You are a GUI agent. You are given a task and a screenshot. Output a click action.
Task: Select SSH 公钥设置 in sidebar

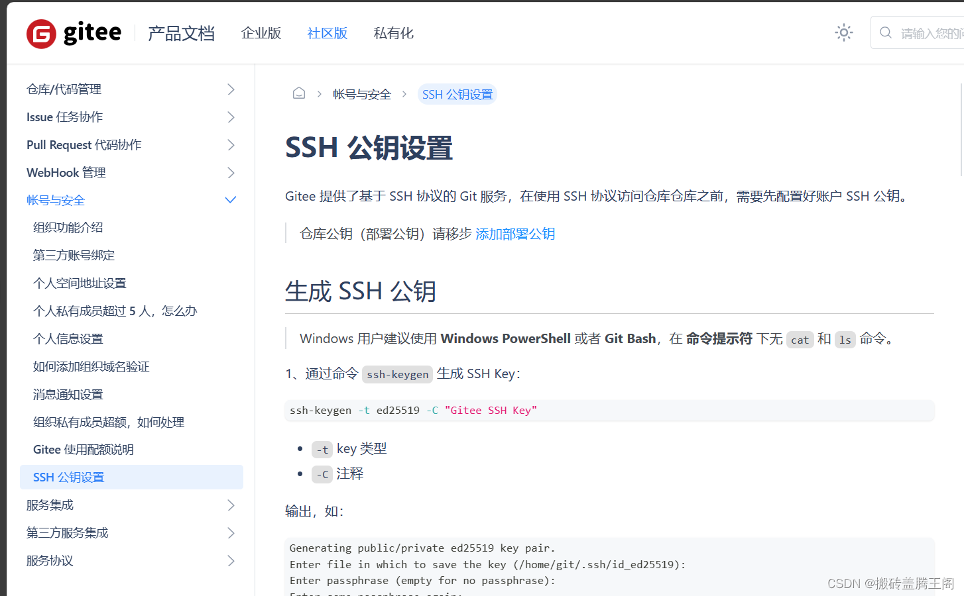tap(132, 477)
